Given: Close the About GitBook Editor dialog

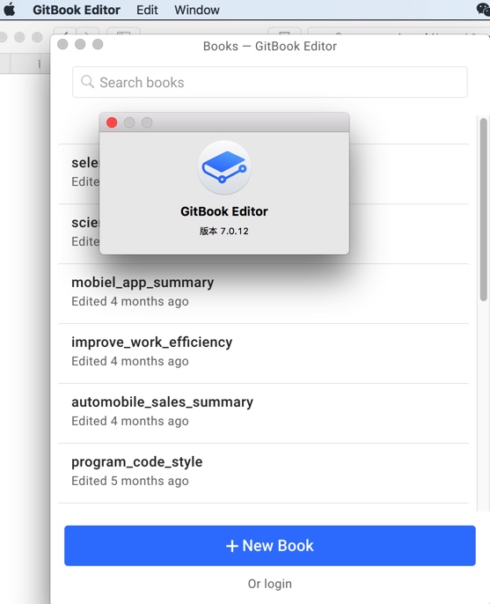Looking at the screenshot, I should (x=112, y=122).
